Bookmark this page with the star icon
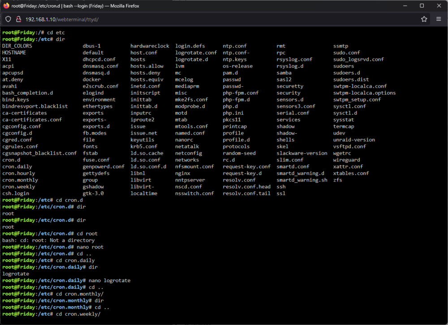This screenshot has width=448, height=325. (424, 19)
